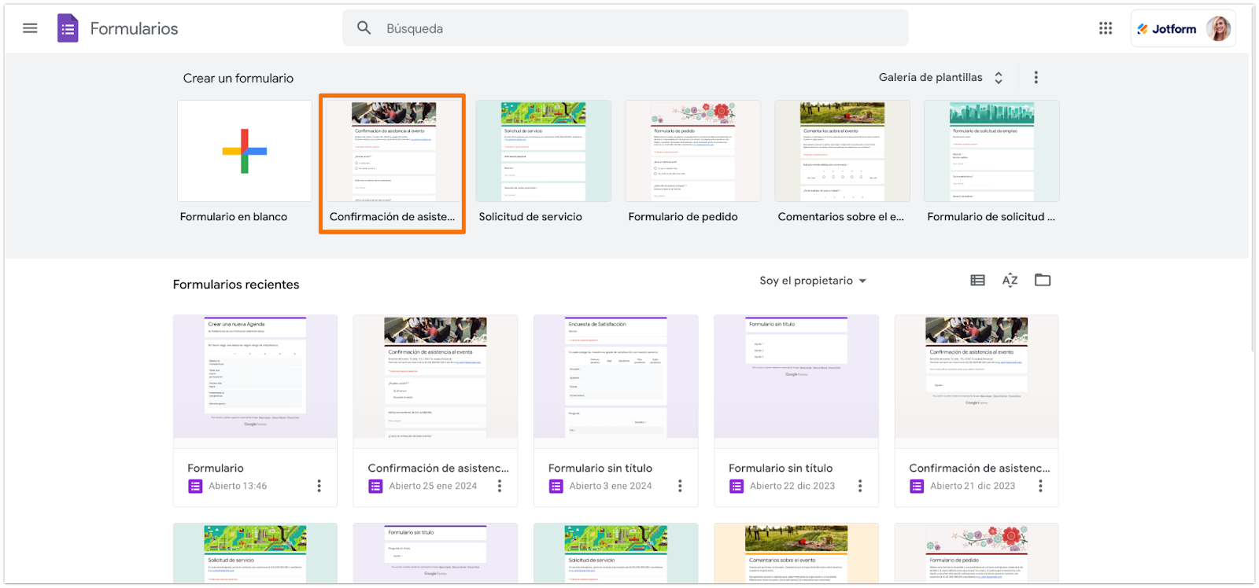Click Forms file icon beside Abierto 13:46
This screenshot has height=588, width=1259.
[x=195, y=487]
